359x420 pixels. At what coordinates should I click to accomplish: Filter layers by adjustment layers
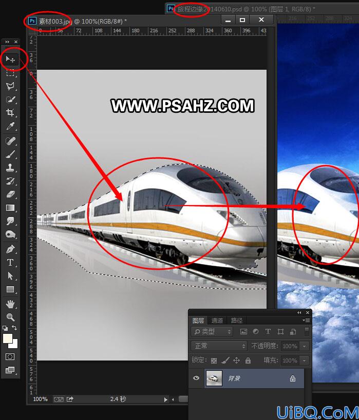256,332
